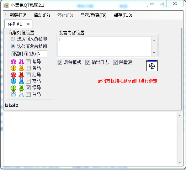Click the 私聊对像设置 group title

point(21,33)
